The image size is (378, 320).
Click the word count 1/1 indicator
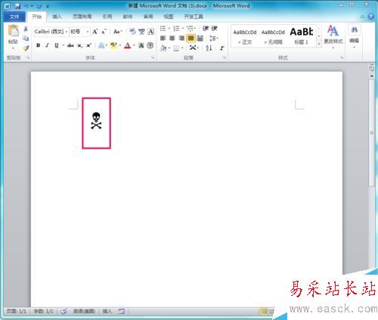(x=43, y=311)
